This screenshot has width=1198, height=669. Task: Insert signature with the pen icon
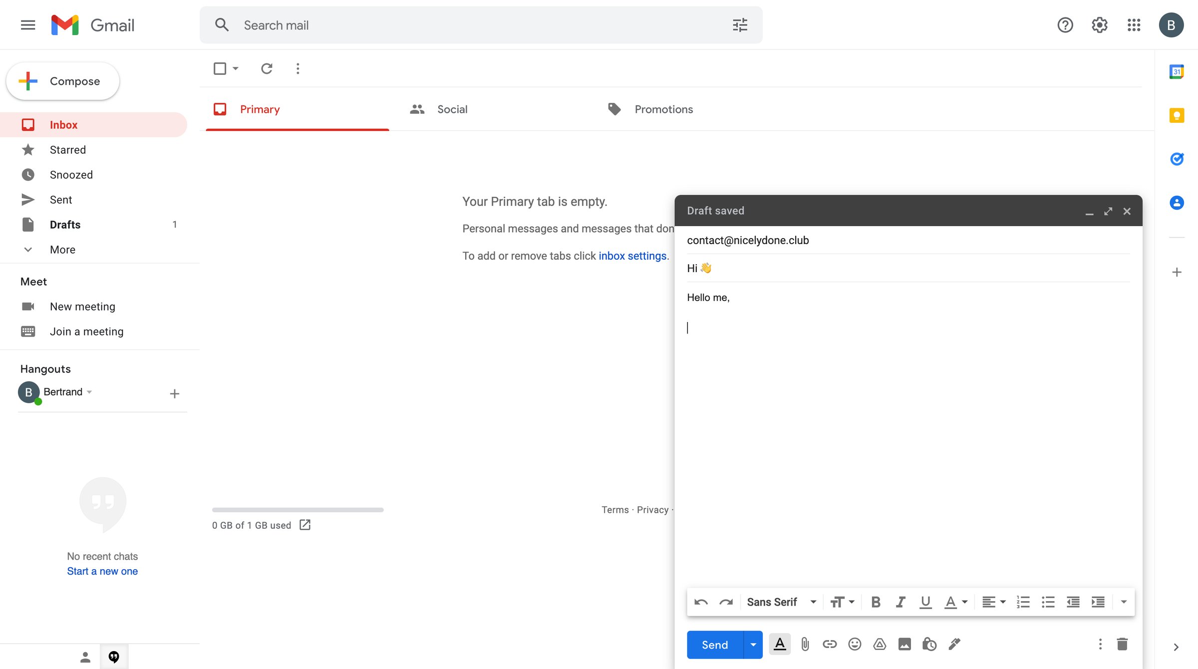(x=954, y=645)
